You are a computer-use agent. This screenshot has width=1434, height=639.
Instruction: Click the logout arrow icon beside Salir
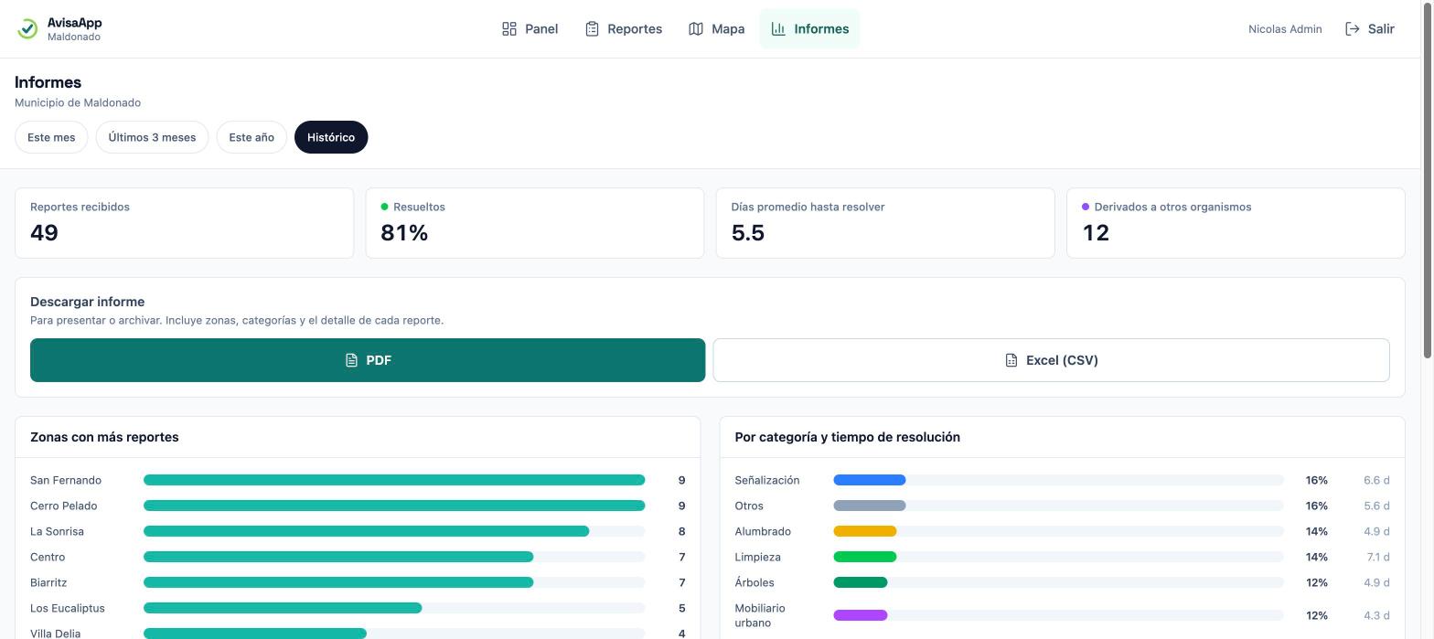[x=1353, y=29]
